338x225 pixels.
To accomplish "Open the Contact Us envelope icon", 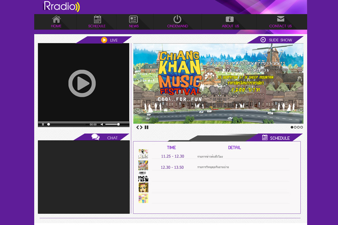I will pyautogui.click(x=281, y=19).
